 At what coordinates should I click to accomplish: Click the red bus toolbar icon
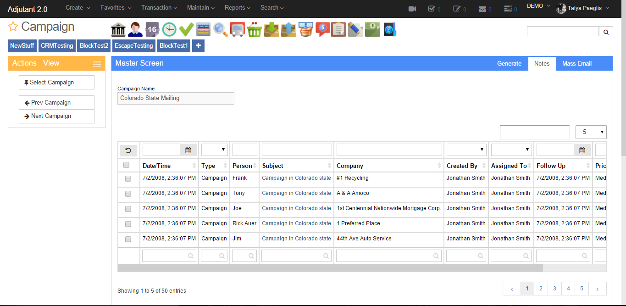pyautogui.click(x=237, y=30)
